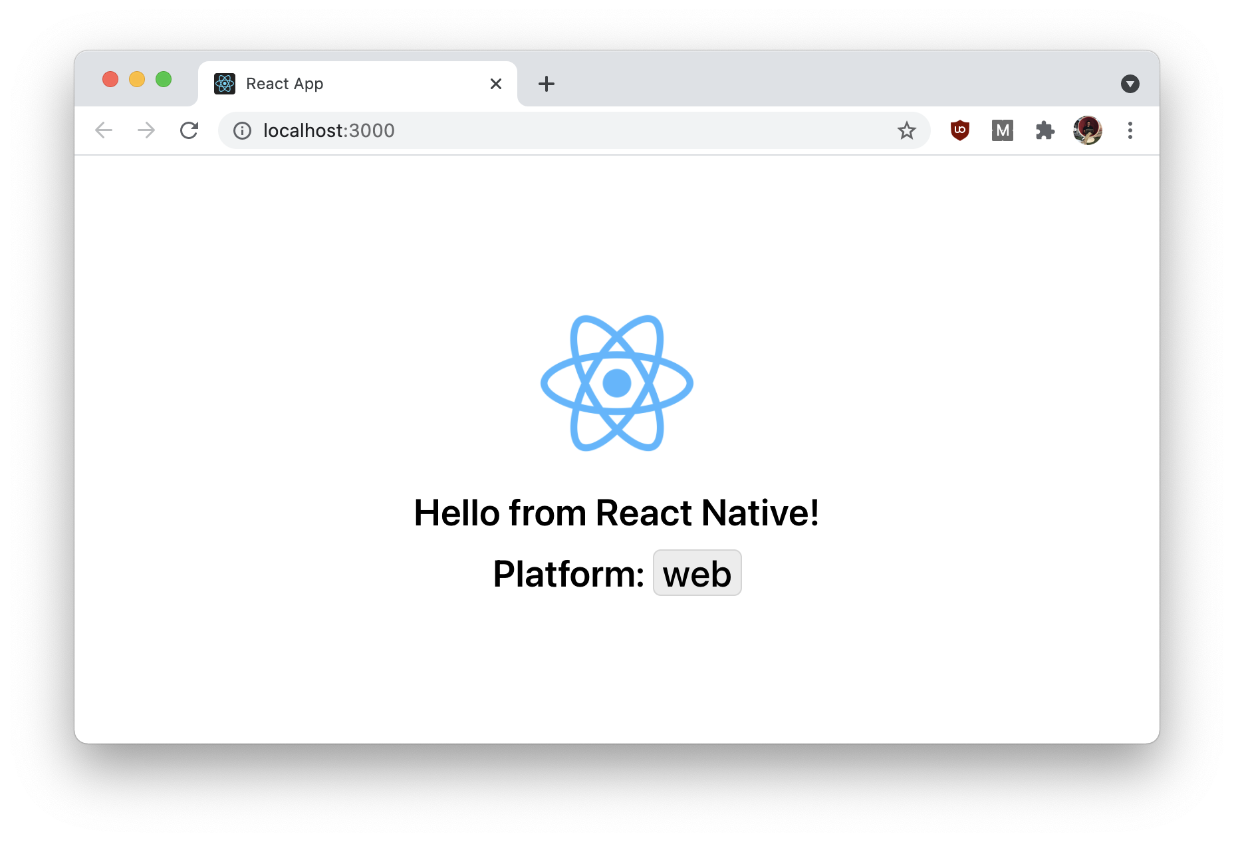Reload the localhost page
1234x842 pixels.
click(x=189, y=130)
